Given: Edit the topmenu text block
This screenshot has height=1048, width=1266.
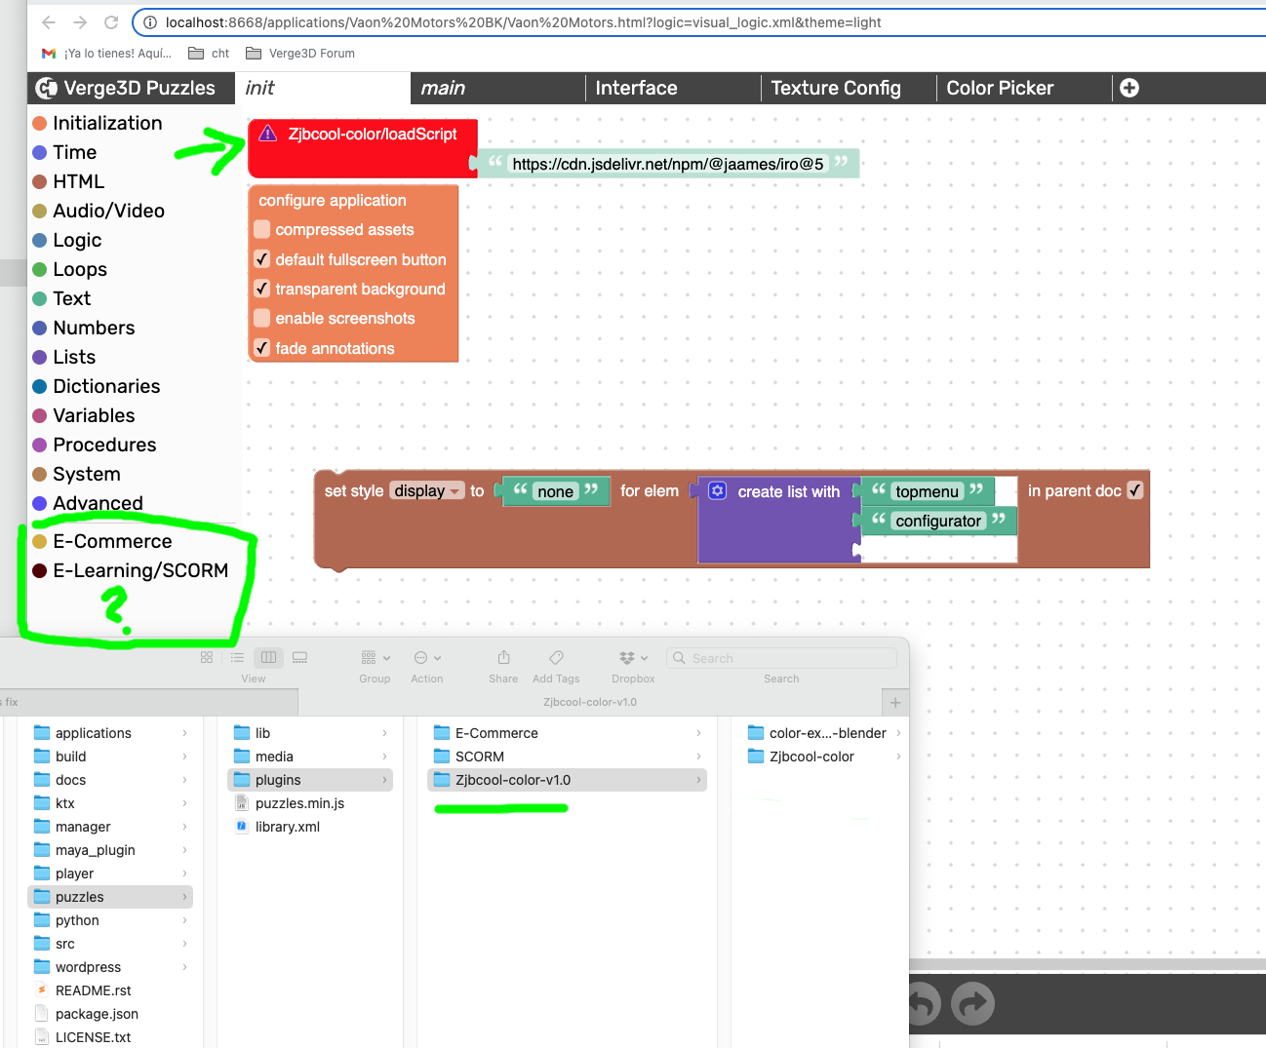Looking at the screenshot, I should pos(928,491).
